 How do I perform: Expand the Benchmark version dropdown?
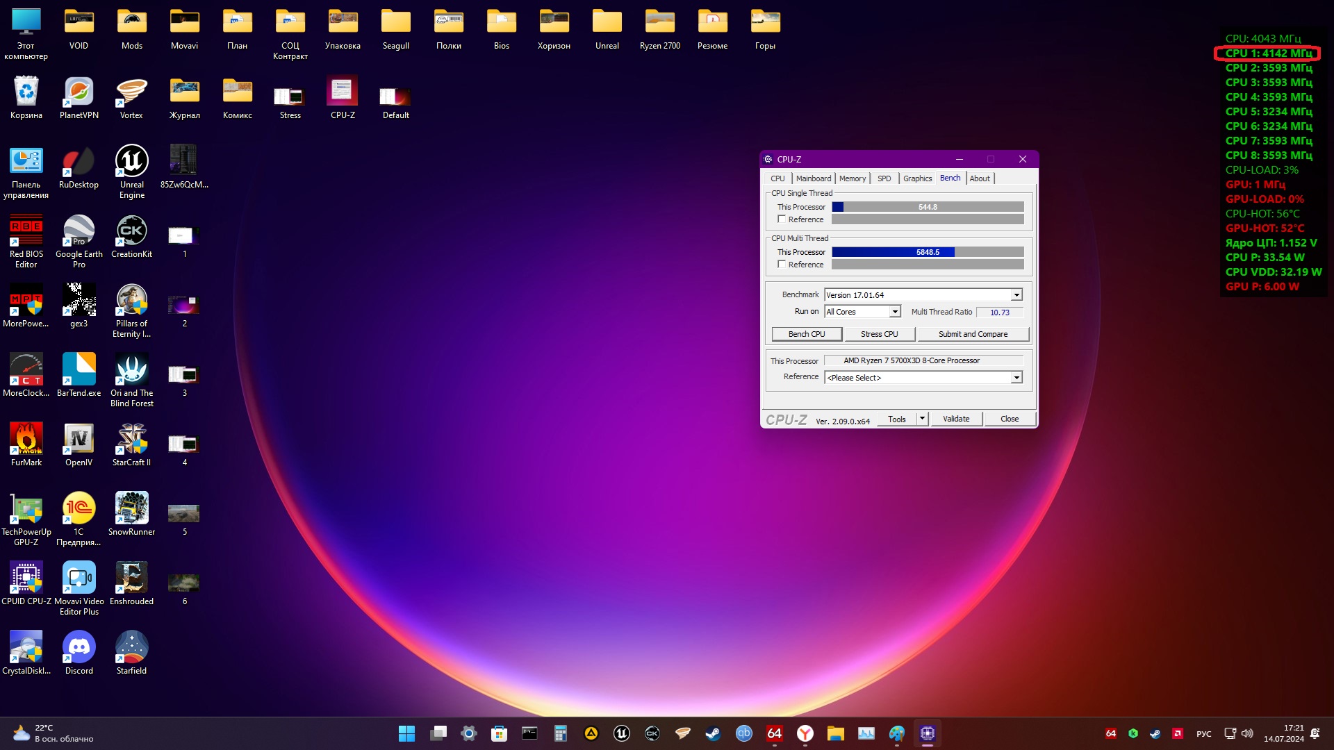(1016, 295)
